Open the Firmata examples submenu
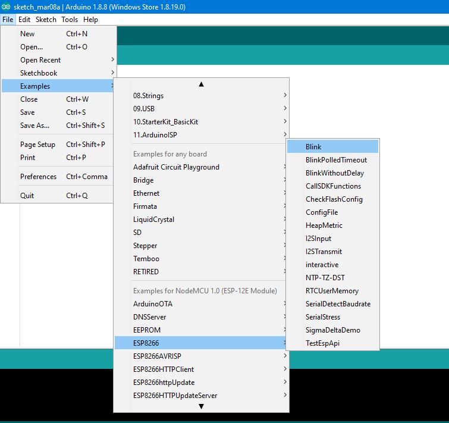The width and height of the screenshot is (449, 423). coord(201,206)
